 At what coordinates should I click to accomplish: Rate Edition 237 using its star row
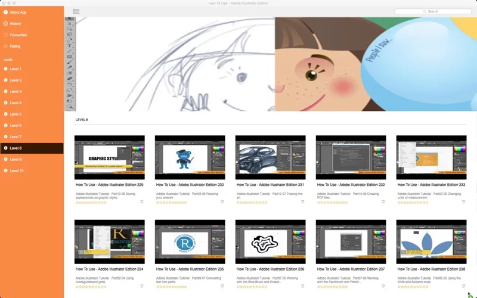pos(333,287)
